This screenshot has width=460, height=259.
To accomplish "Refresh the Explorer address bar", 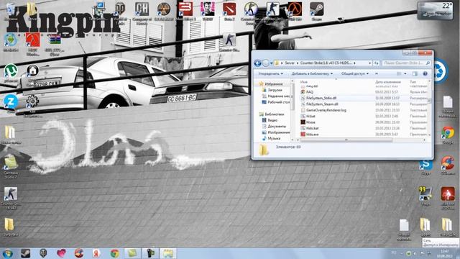I will coord(377,63).
